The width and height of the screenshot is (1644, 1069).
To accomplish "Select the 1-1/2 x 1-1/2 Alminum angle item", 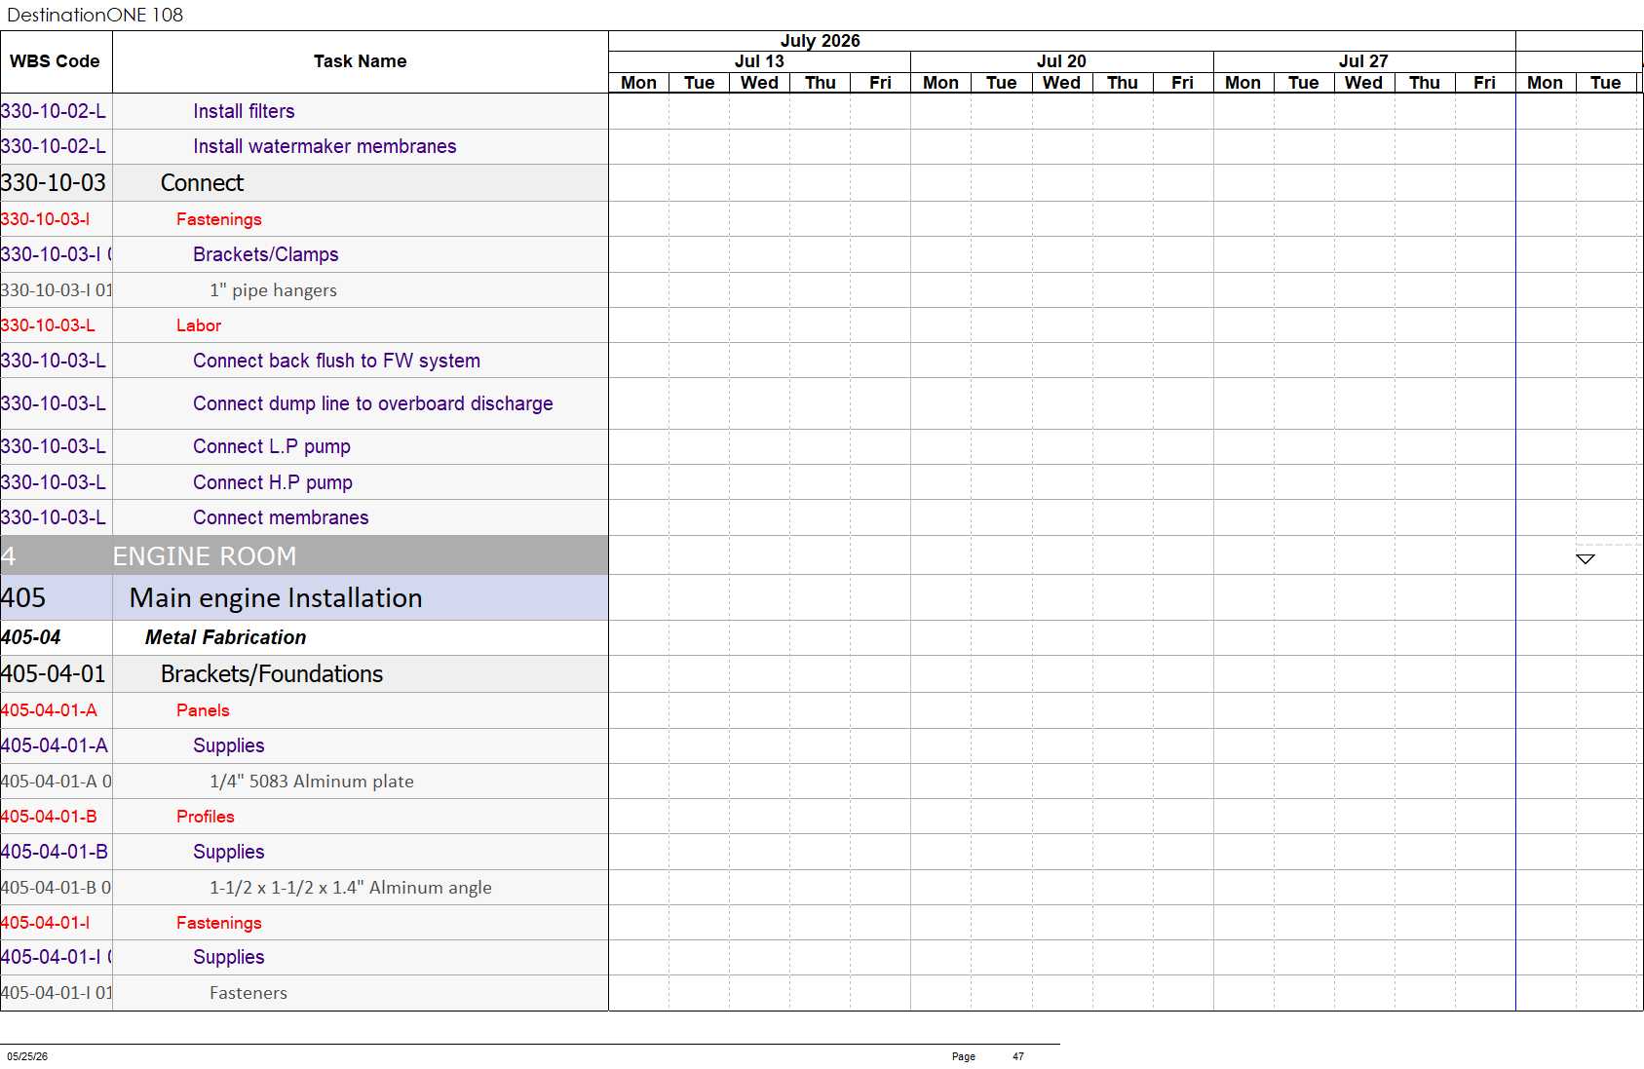I will (x=350, y=888).
